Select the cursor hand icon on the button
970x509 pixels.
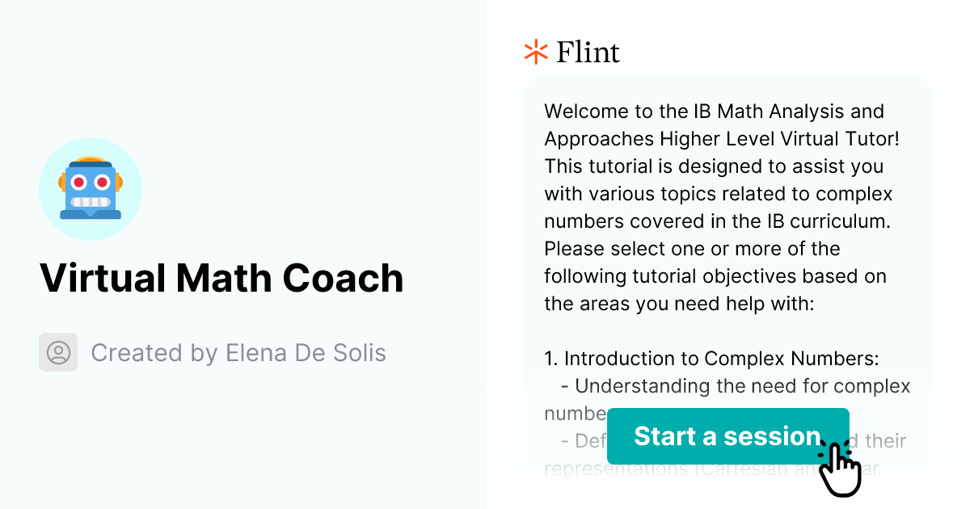(841, 467)
